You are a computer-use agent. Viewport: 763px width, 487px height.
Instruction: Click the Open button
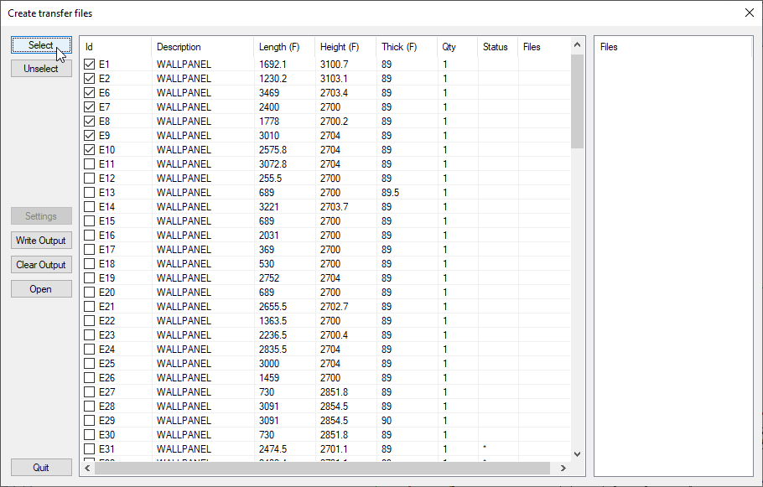point(41,289)
